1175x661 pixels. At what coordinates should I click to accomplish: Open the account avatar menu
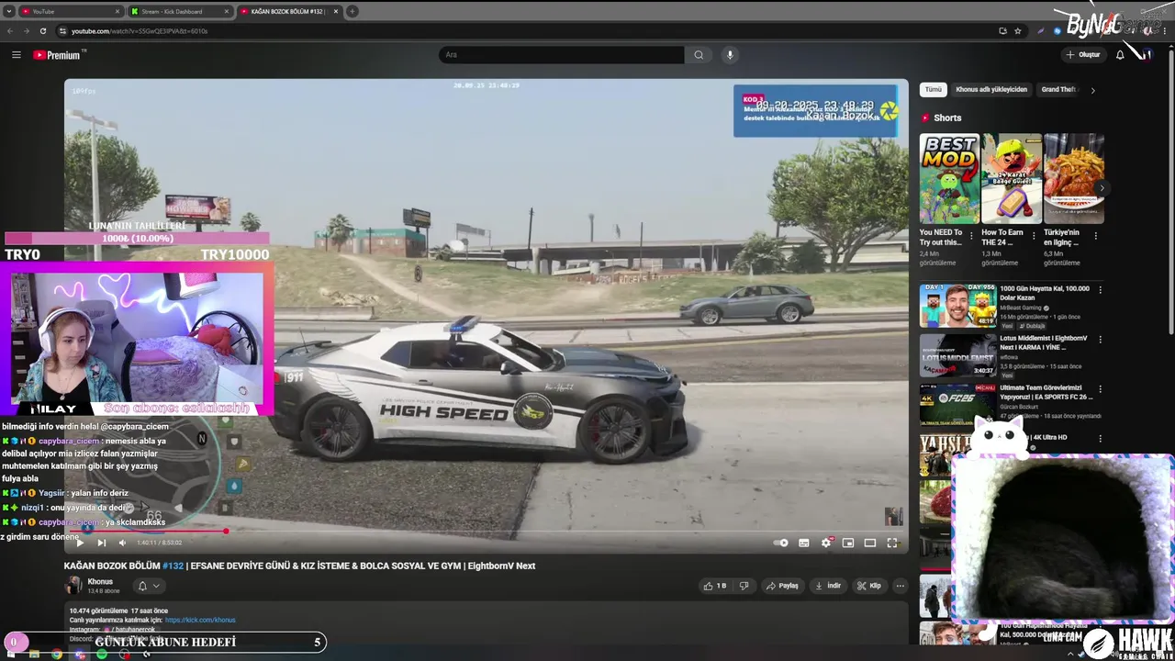(x=1147, y=55)
